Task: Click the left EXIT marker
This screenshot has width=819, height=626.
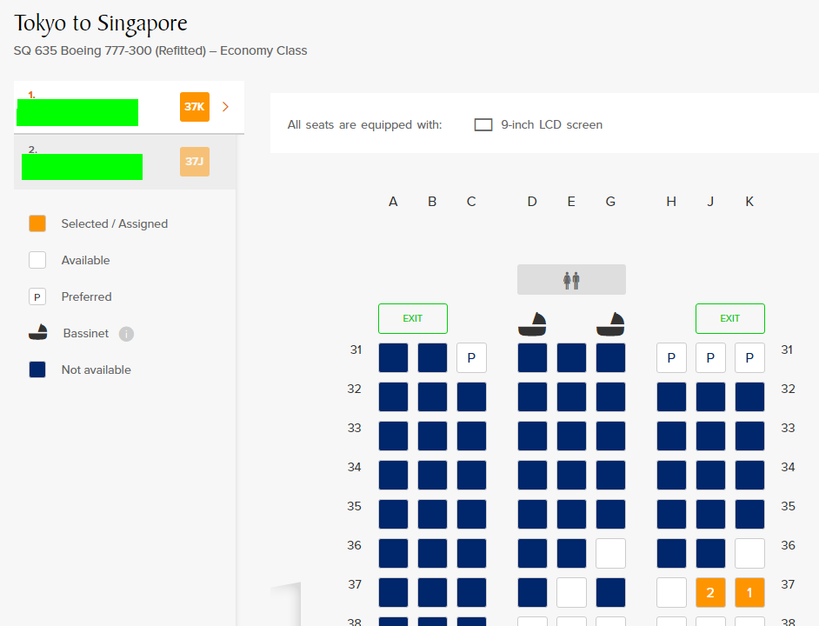Action: pyautogui.click(x=413, y=319)
